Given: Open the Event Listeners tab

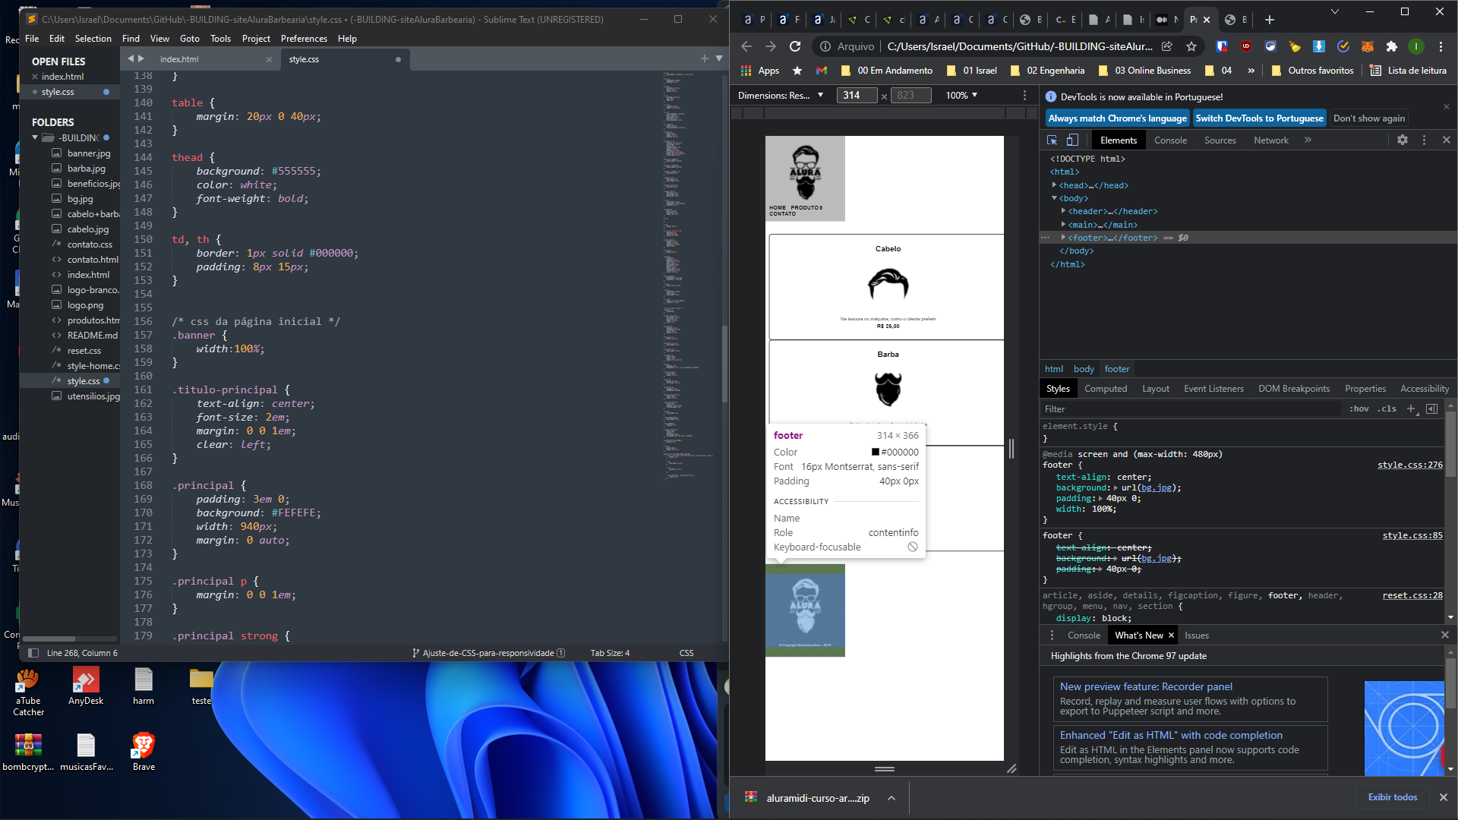Looking at the screenshot, I should pyautogui.click(x=1213, y=389).
